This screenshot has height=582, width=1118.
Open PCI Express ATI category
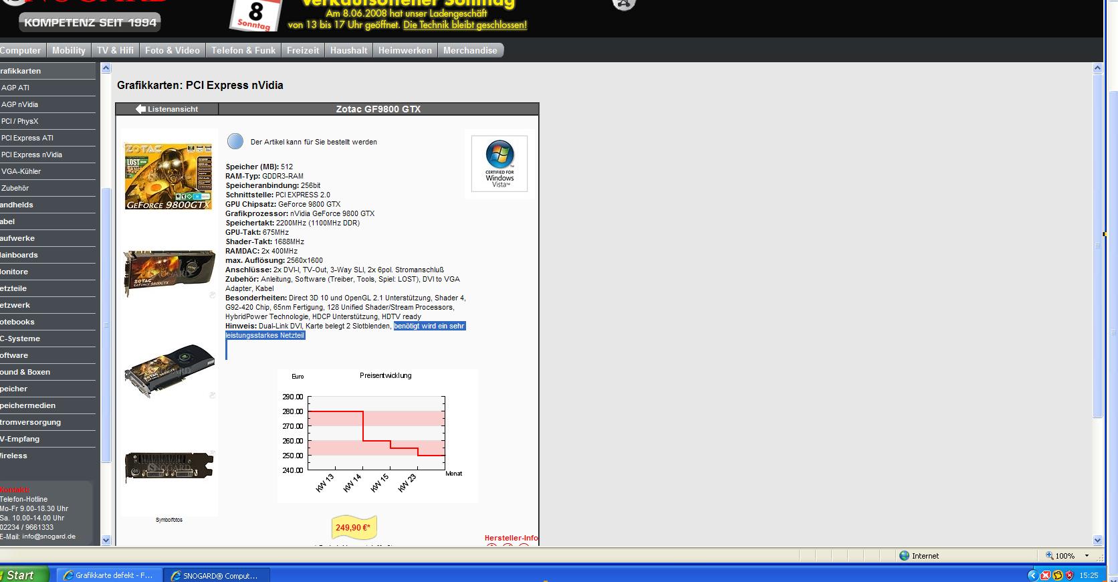47,138
